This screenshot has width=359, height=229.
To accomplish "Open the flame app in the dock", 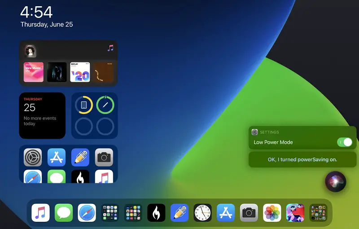I will coord(156,213).
